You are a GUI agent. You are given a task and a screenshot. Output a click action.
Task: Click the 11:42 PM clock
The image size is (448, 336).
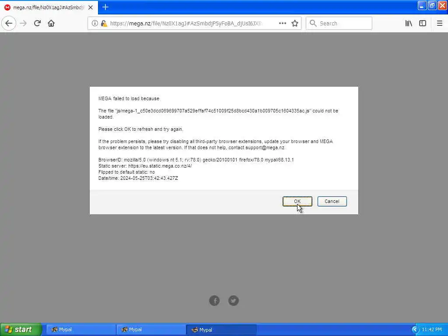coord(432,330)
